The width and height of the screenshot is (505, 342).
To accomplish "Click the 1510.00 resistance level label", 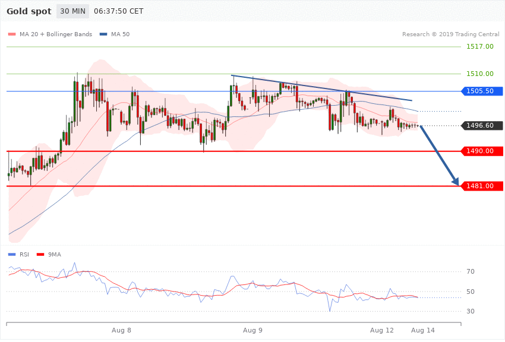I will point(480,74).
